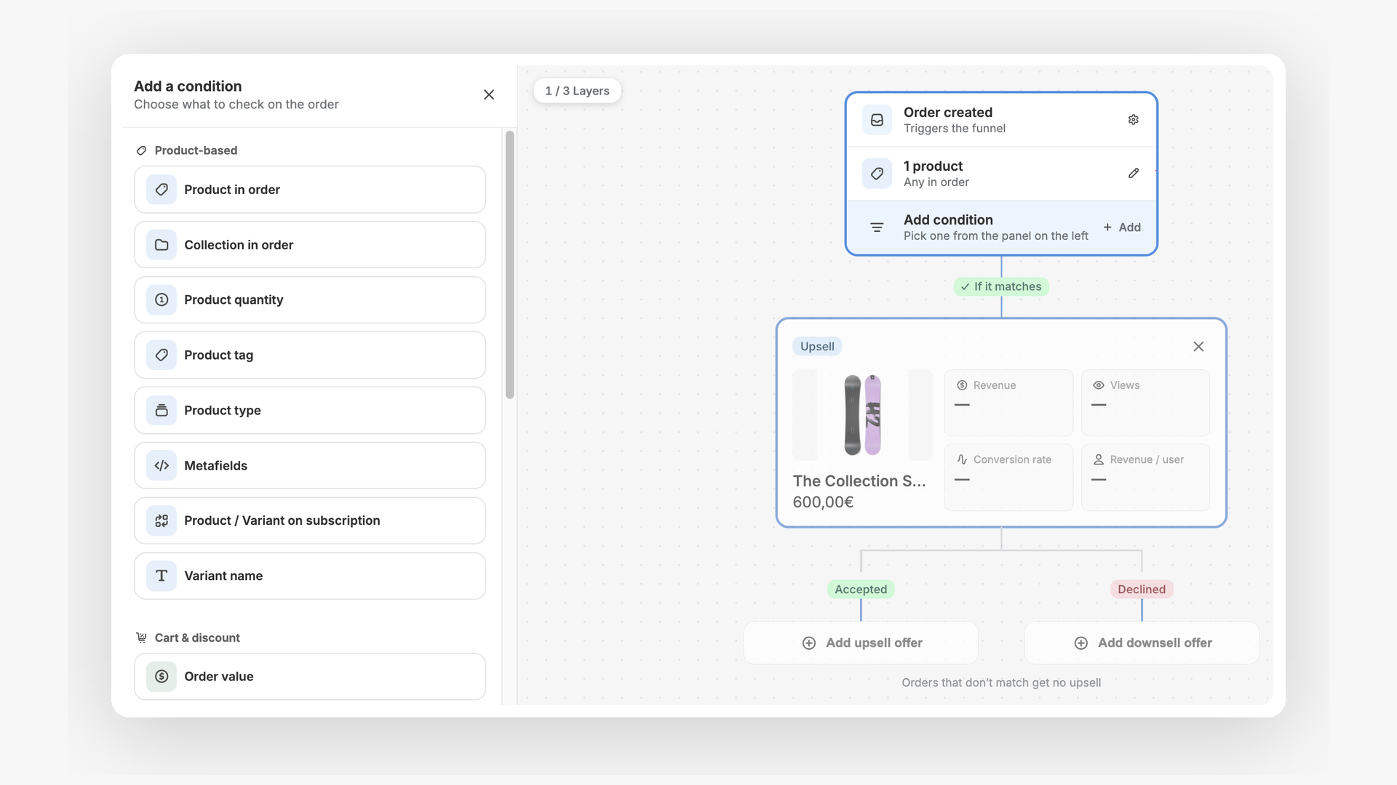The image size is (1397, 785).
Task: Edit the 1 product rule with pencil icon
Action: tap(1134, 174)
